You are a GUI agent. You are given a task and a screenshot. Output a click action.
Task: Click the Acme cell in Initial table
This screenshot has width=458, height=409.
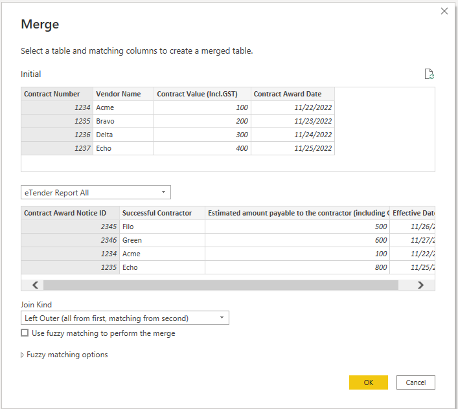pyautogui.click(x=123, y=107)
